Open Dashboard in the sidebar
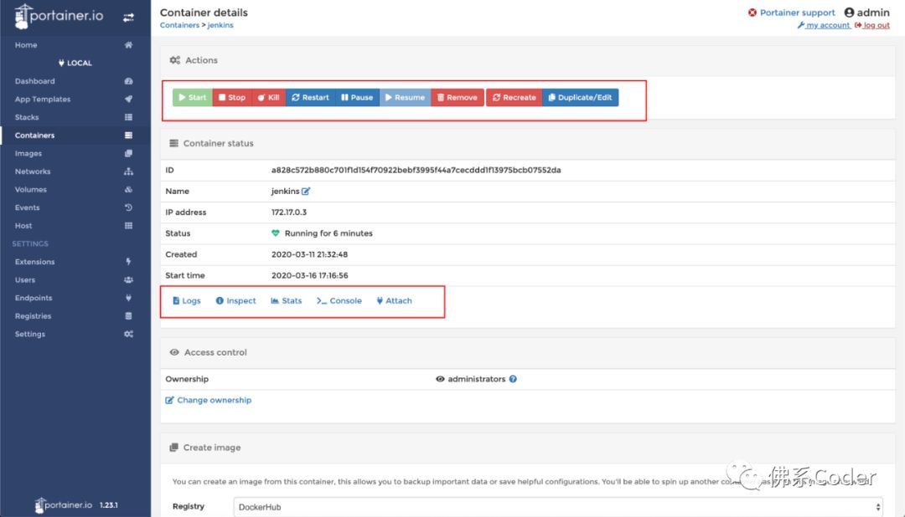The width and height of the screenshot is (905, 517). coord(34,81)
